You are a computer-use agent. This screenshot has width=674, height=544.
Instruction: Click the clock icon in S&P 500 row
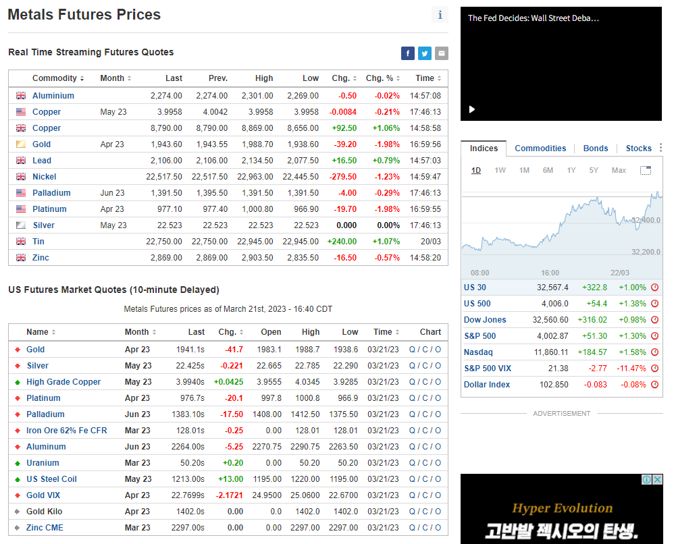point(654,336)
